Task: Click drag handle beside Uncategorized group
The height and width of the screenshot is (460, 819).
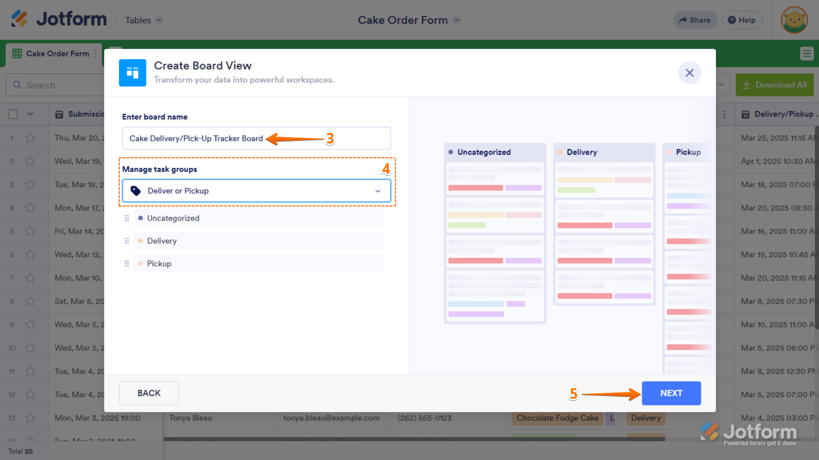Action: coord(127,218)
